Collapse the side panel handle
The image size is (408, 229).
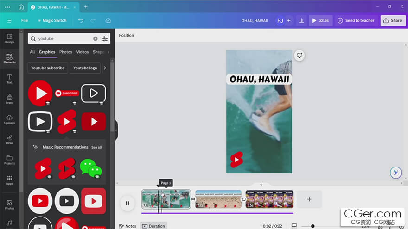[116, 130]
